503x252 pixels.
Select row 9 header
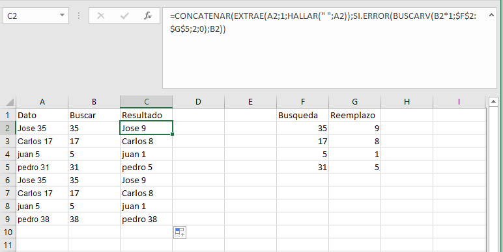(x=8, y=219)
